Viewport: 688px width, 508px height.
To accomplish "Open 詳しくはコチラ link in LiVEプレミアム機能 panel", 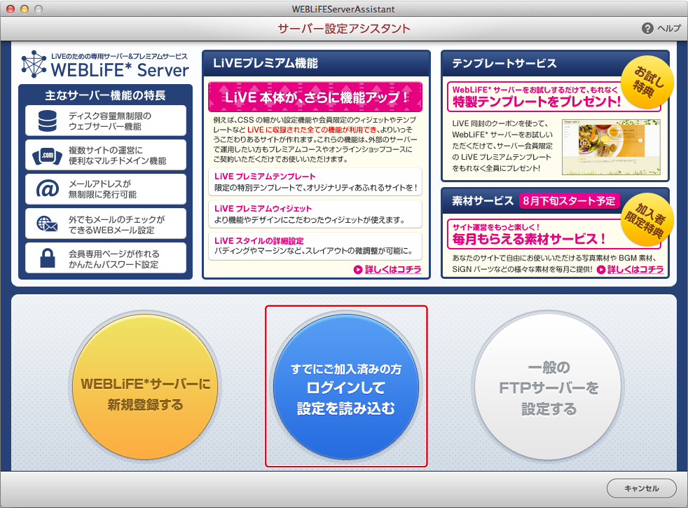I will tap(393, 270).
